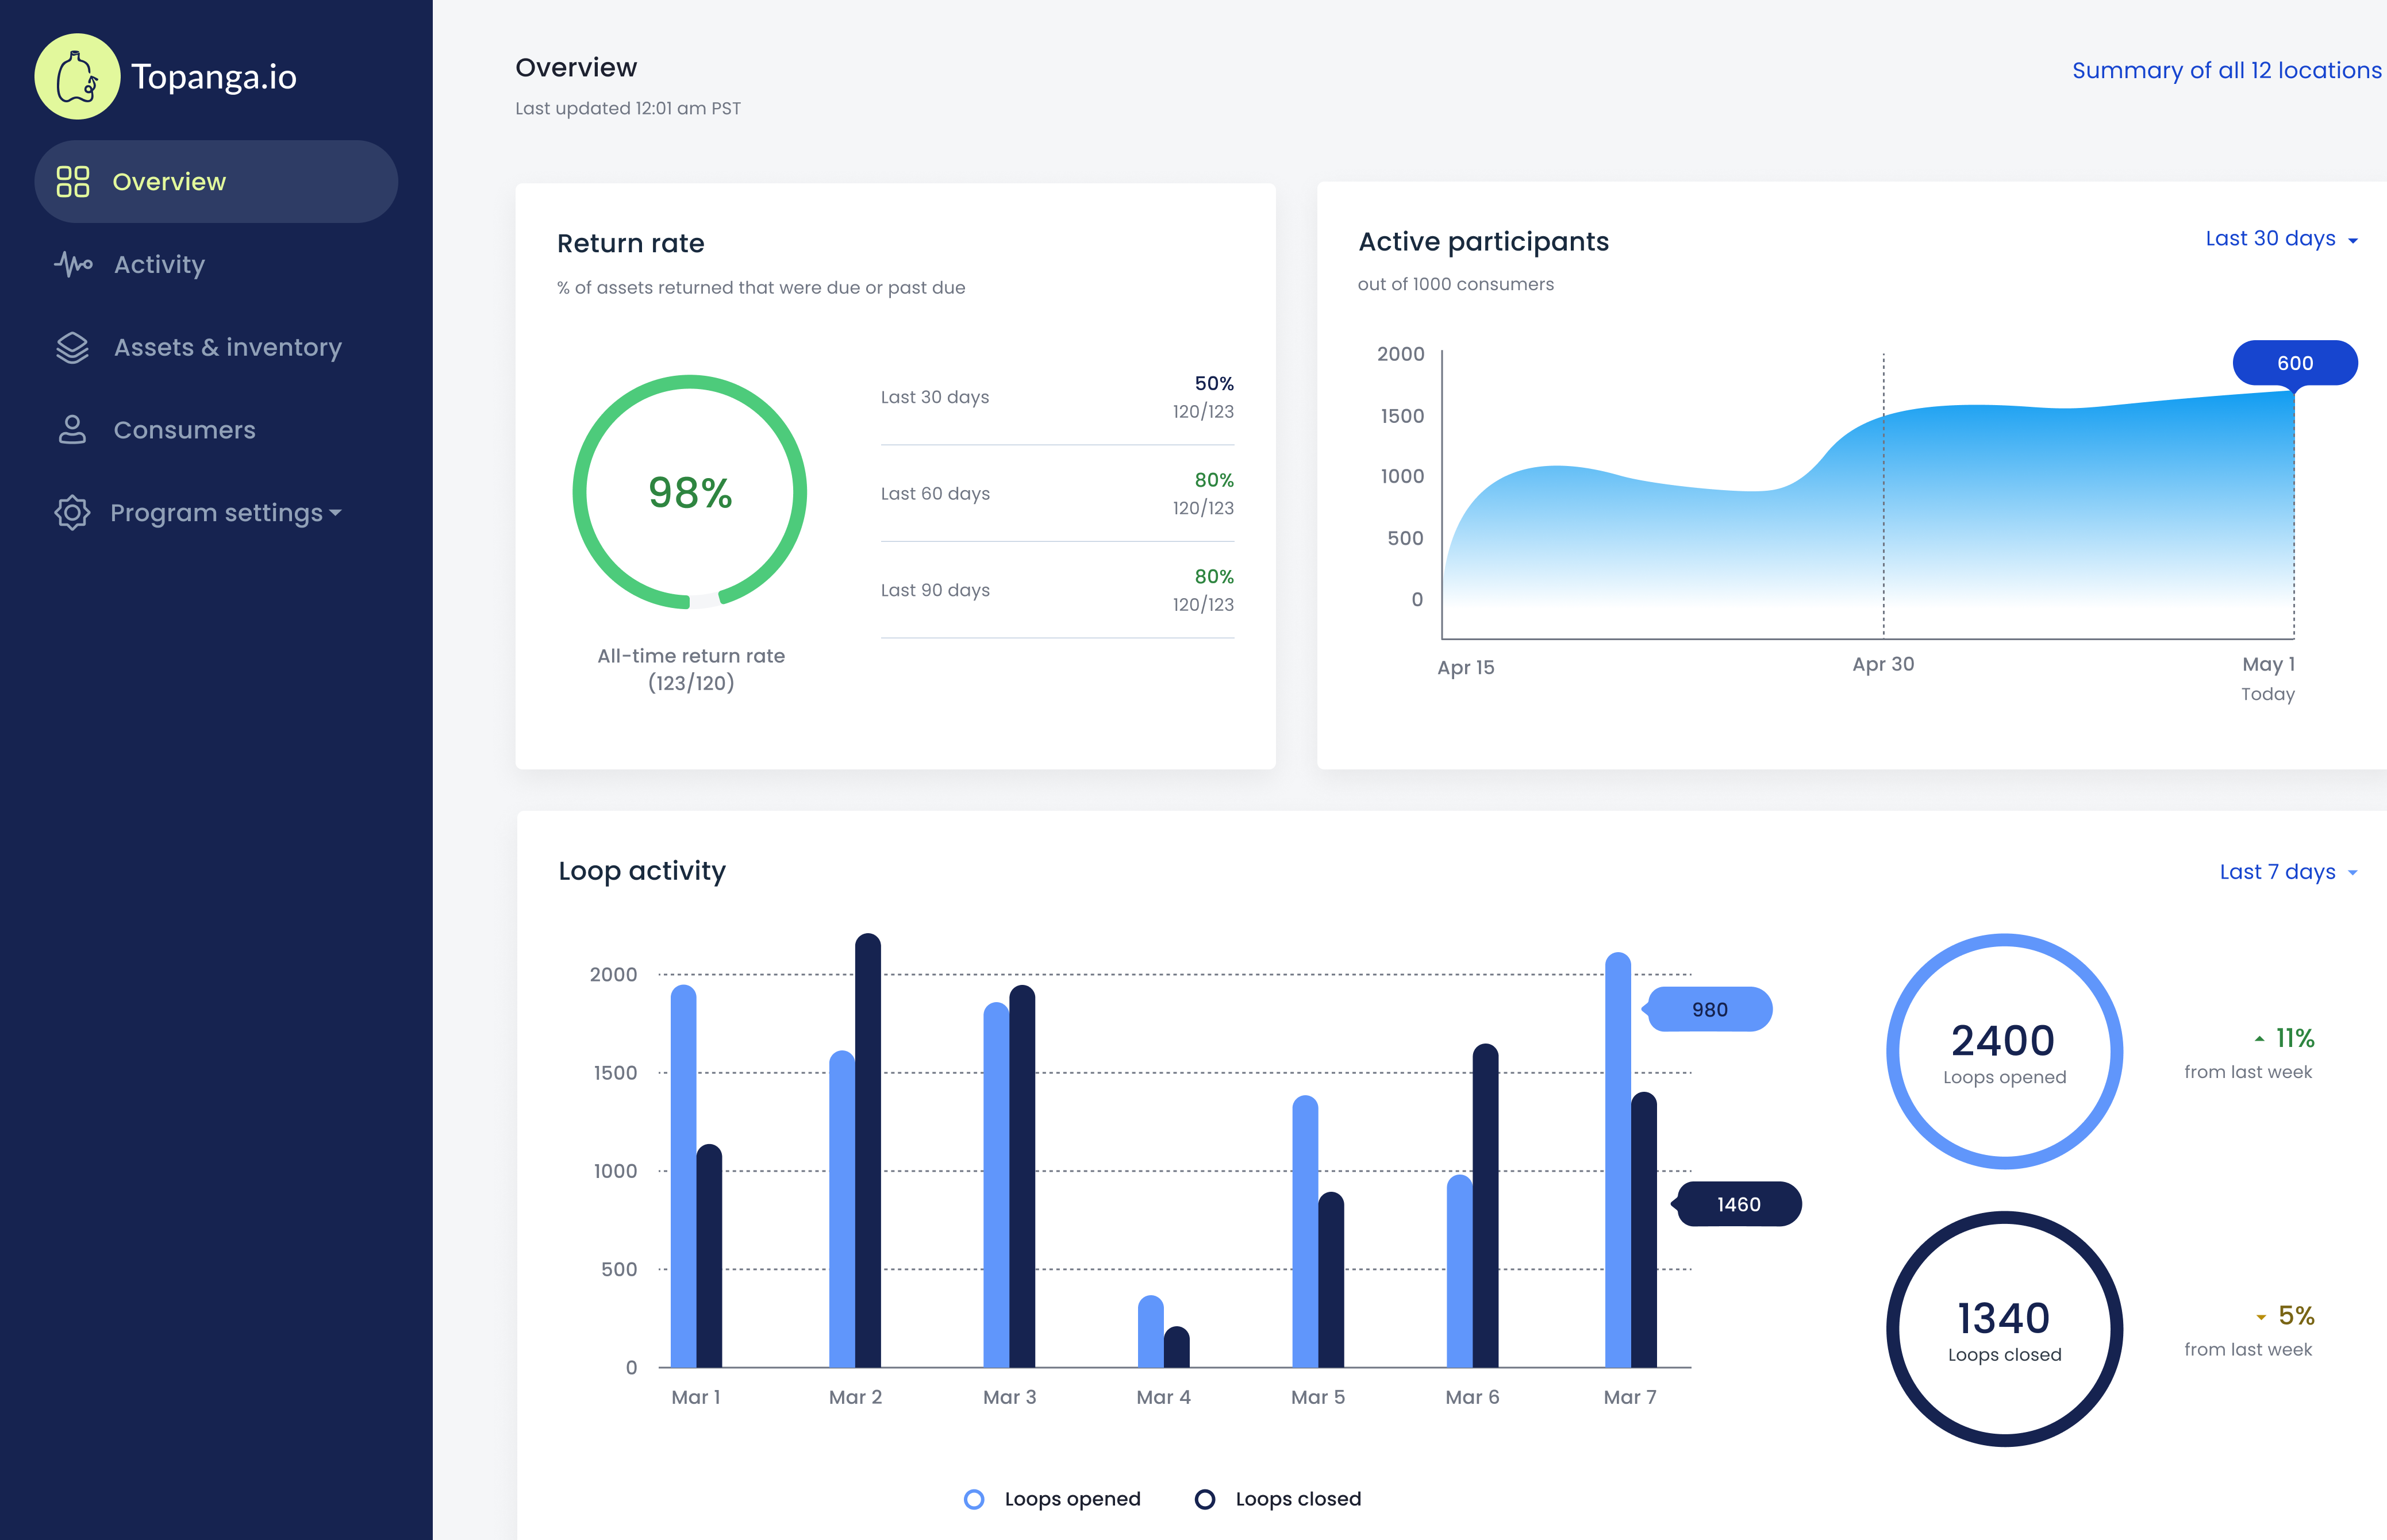Click the Activity pulse icon

[x=73, y=264]
